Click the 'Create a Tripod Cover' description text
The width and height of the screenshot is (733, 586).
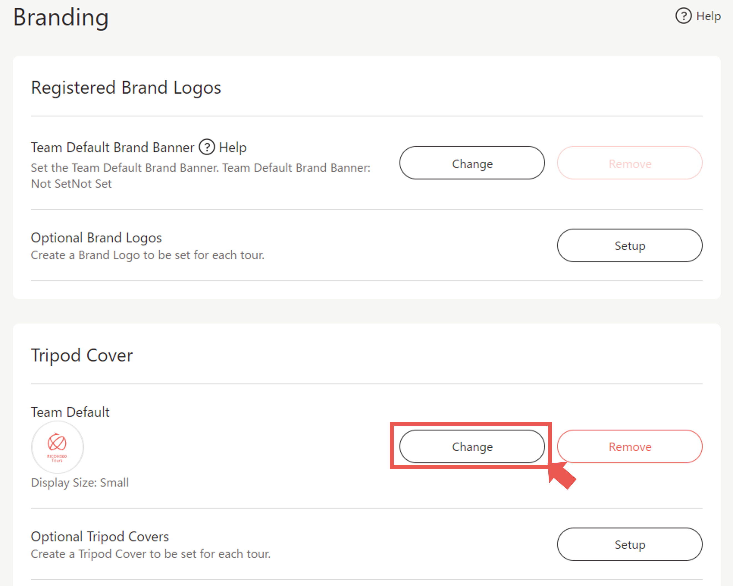(x=150, y=554)
